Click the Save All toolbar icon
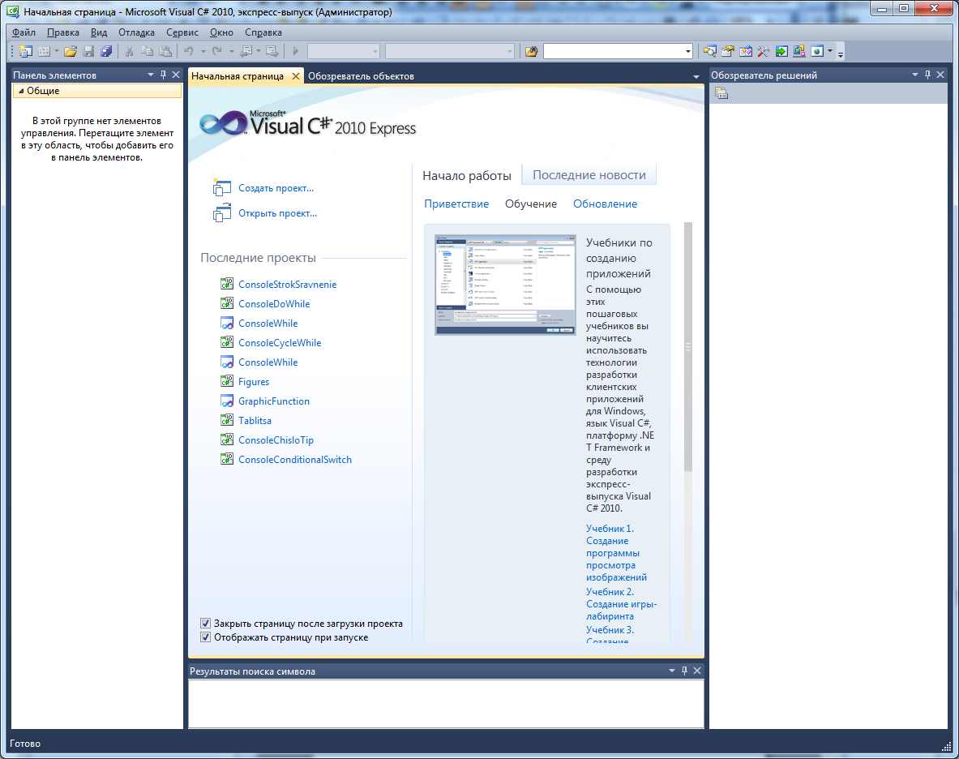Image resolution: width=959 pixels, height=759 pixels. 106,51
